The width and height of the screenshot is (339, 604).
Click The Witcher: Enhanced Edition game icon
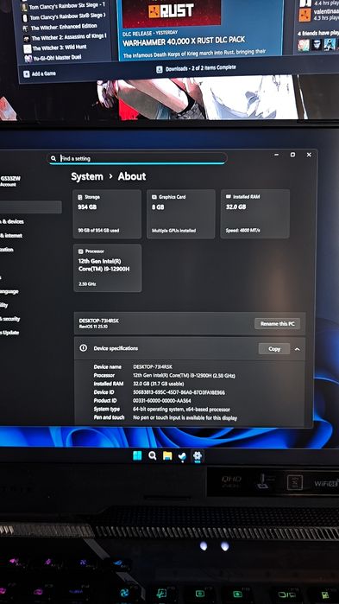click(25, 29)
